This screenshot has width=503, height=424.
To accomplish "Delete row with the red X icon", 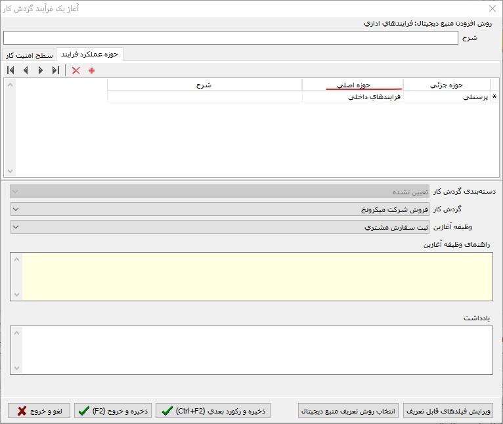I will [76, 70].
